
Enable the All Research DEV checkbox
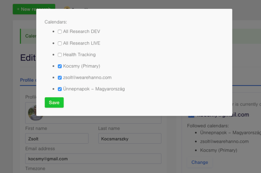click(60, 32)
